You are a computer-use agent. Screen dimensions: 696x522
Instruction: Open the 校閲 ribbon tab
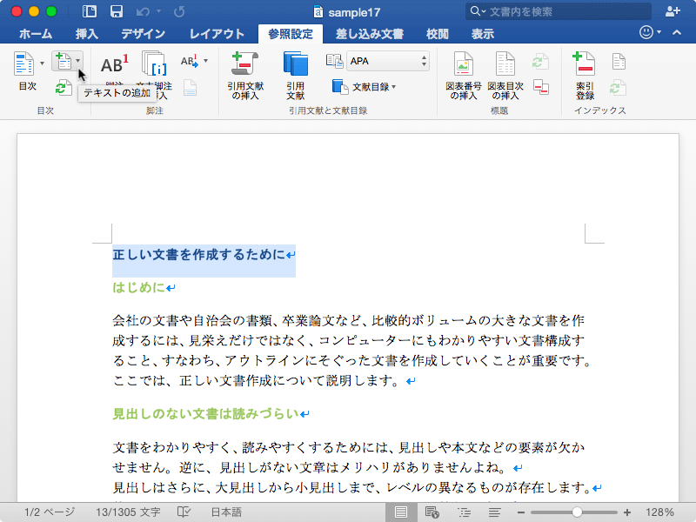[x=437, y=33]
